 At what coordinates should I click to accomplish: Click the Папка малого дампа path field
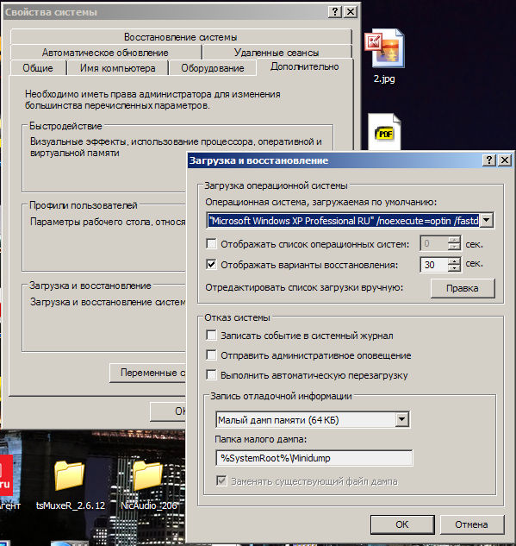coord(314,458)
